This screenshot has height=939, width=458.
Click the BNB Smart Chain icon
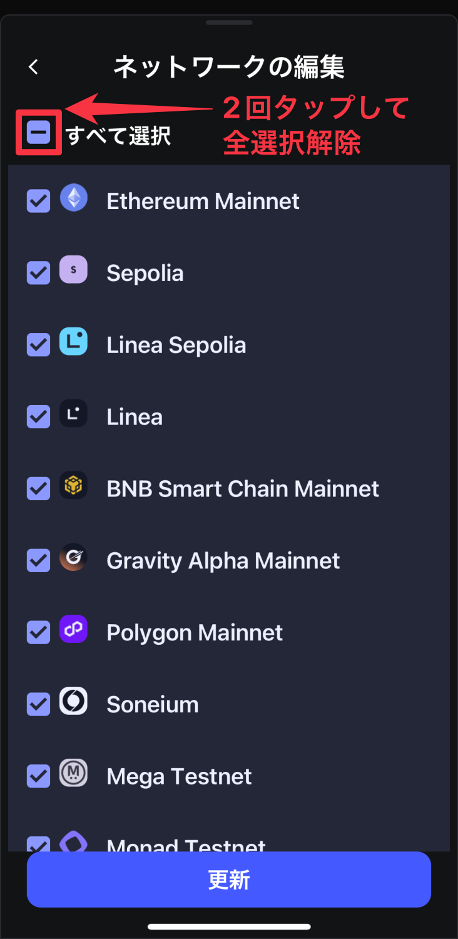coord(74,486)
